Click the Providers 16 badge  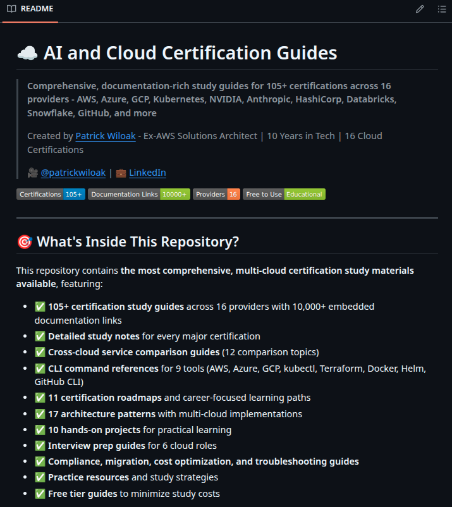click(x=216, y=194)
